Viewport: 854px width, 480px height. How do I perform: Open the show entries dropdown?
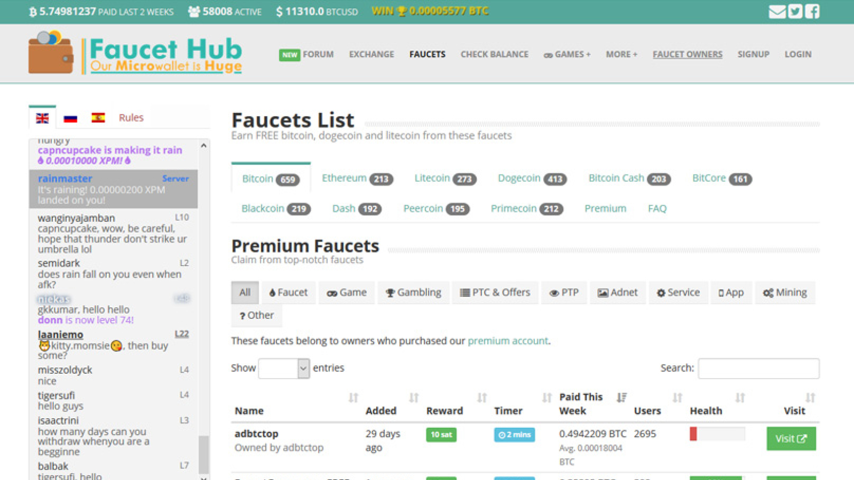[x=283, y=368]
